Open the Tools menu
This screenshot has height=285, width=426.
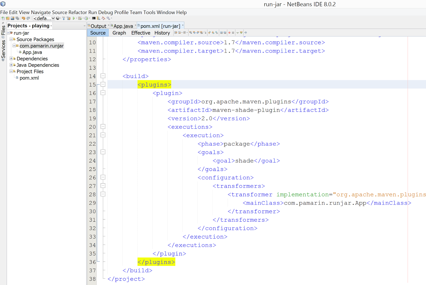coord(149,12)
